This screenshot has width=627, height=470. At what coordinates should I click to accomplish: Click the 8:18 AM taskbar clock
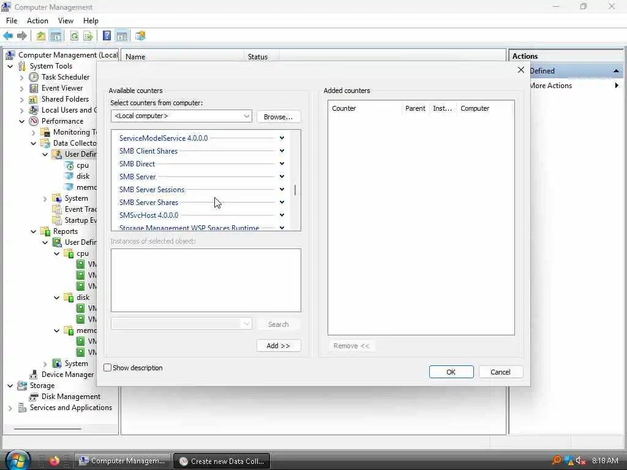point(605,460)
